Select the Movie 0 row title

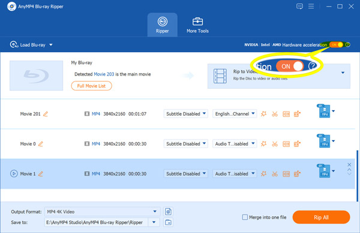coord(28,144)
